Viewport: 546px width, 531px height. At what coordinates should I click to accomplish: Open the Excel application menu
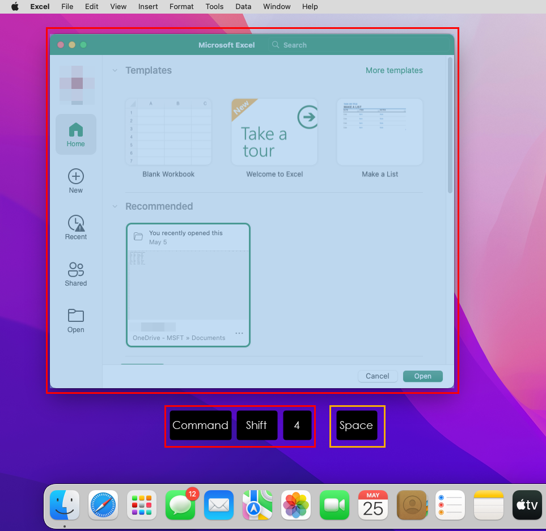[40, 7]
